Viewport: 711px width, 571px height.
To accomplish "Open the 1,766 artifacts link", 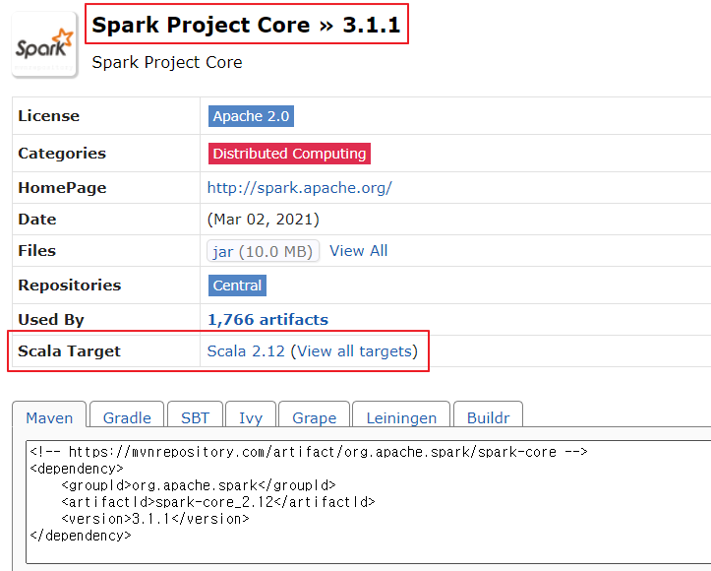I will coord(267,320).
